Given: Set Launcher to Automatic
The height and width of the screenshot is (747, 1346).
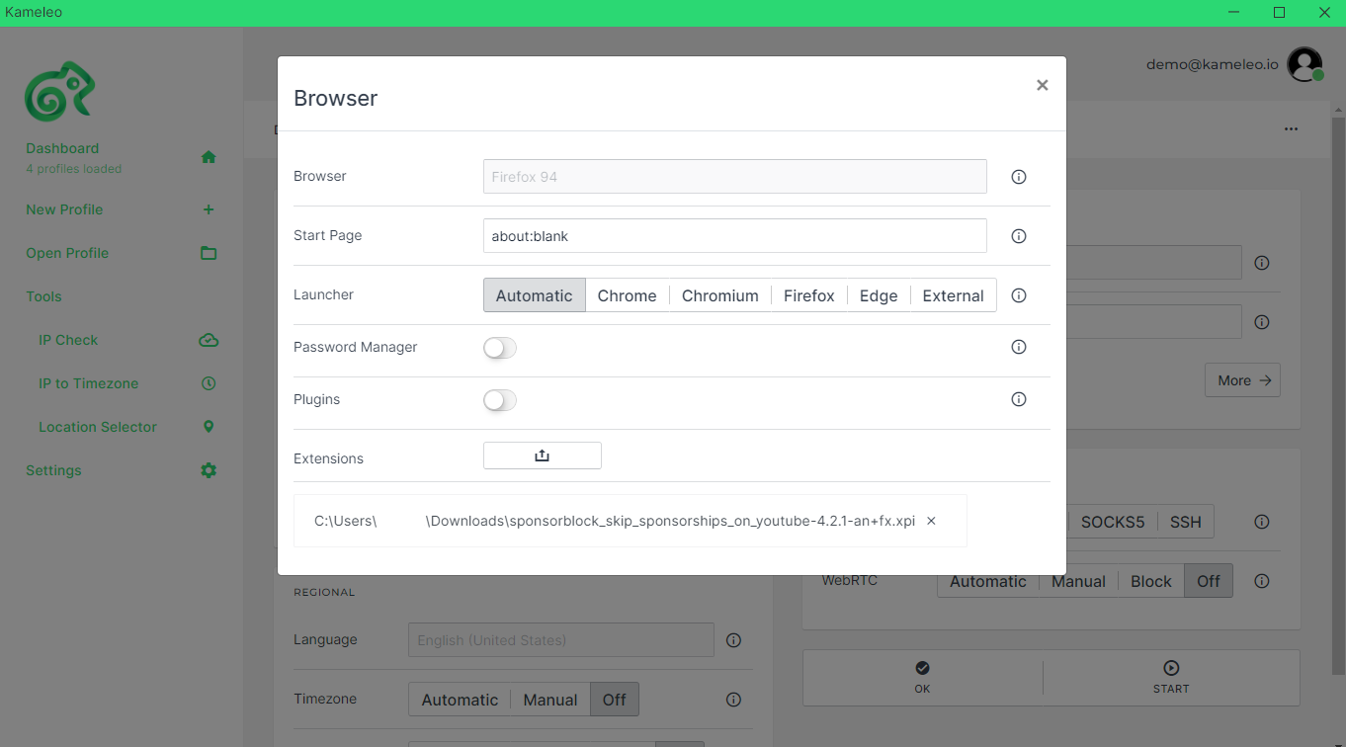Looking at the screenshot, I should [535, 295].
